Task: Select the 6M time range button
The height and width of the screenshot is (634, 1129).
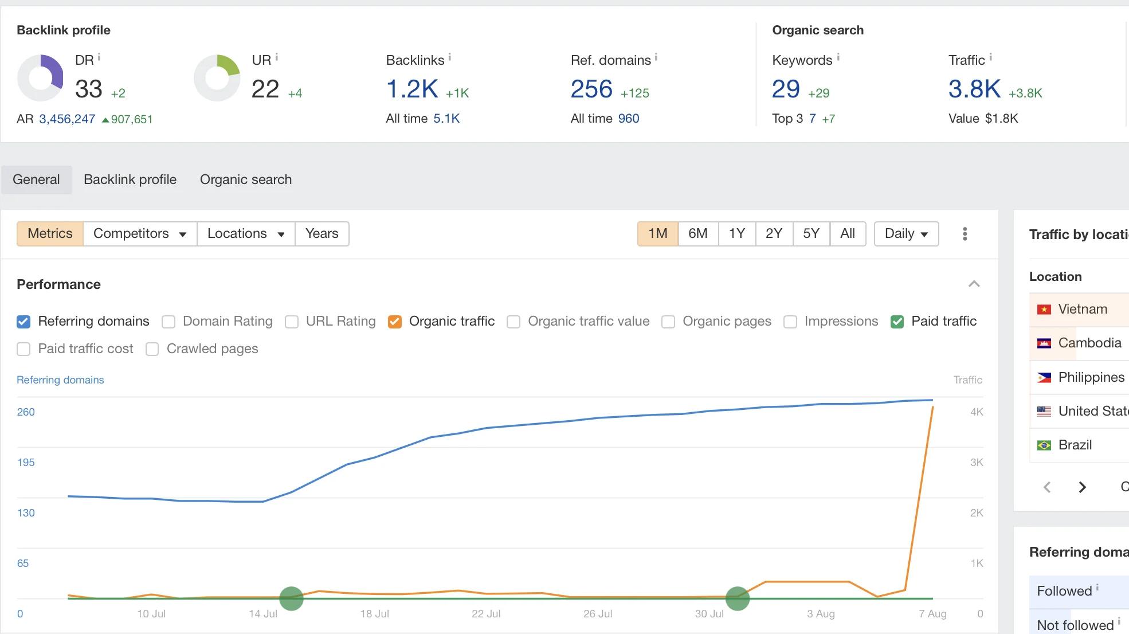Action: (697, 233)
